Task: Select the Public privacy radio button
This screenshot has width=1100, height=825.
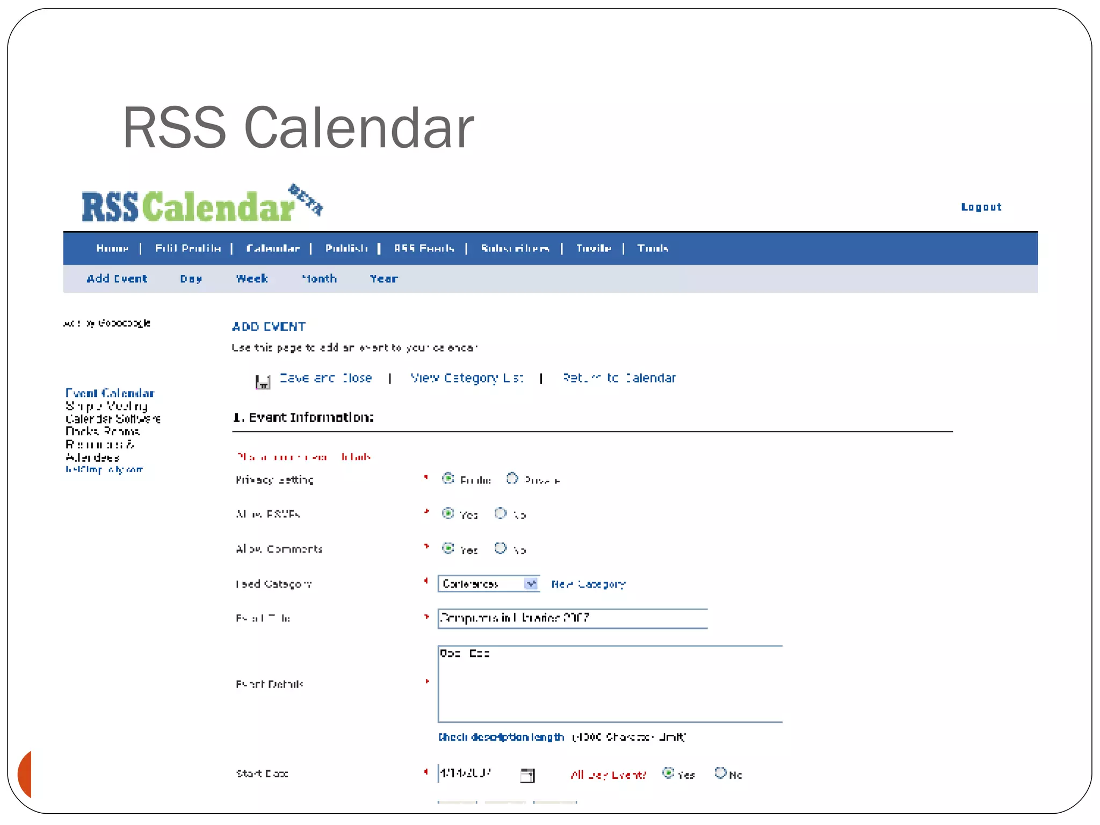Action: tap(448, 478)
